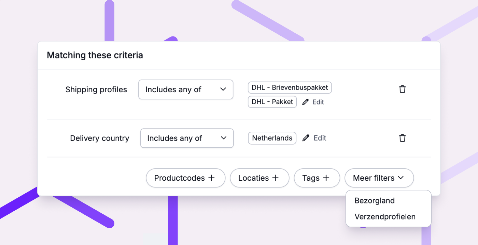The width and height of the screenshot is (478, 245).
Task: Open the Shipping profiles condition dropdown
Action: tap(186, 89)
